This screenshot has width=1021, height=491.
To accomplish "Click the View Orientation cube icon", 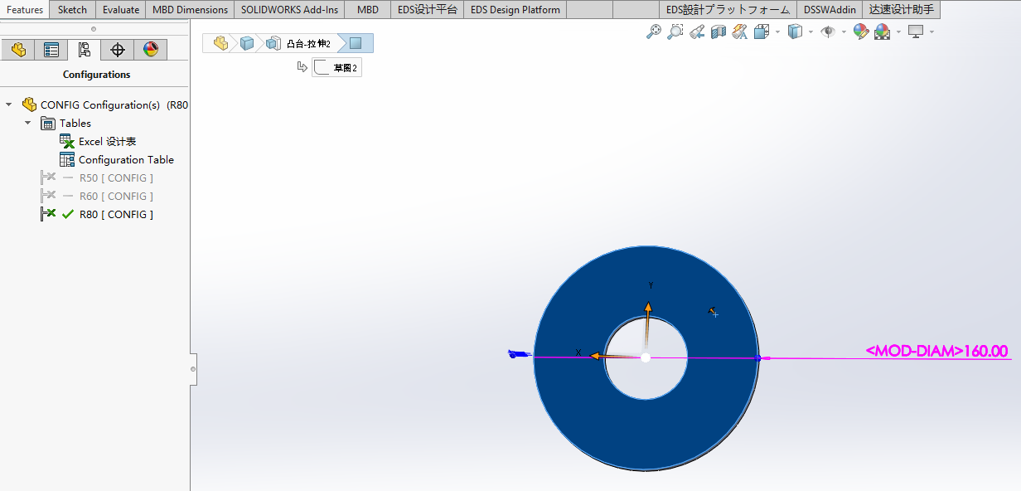I will pyautogui.click(x=761, y=32).
